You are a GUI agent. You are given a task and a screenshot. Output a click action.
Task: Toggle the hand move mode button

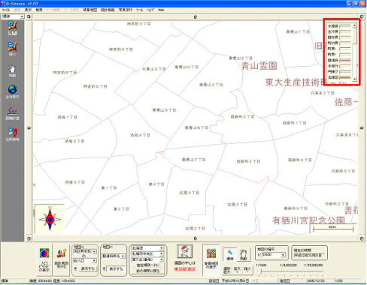pyautogui.click(x=243, y=255)
